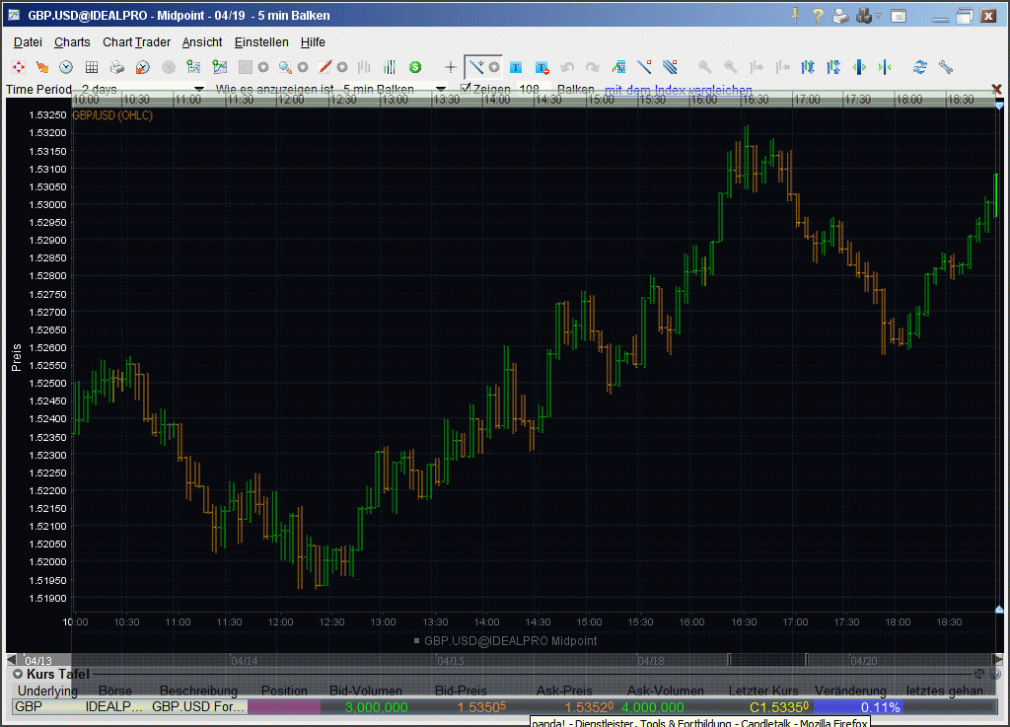The width and height of the screenshot is (1010, 727).
Task: Click the magnifier zoom tool icon
Action: (284, 67)
